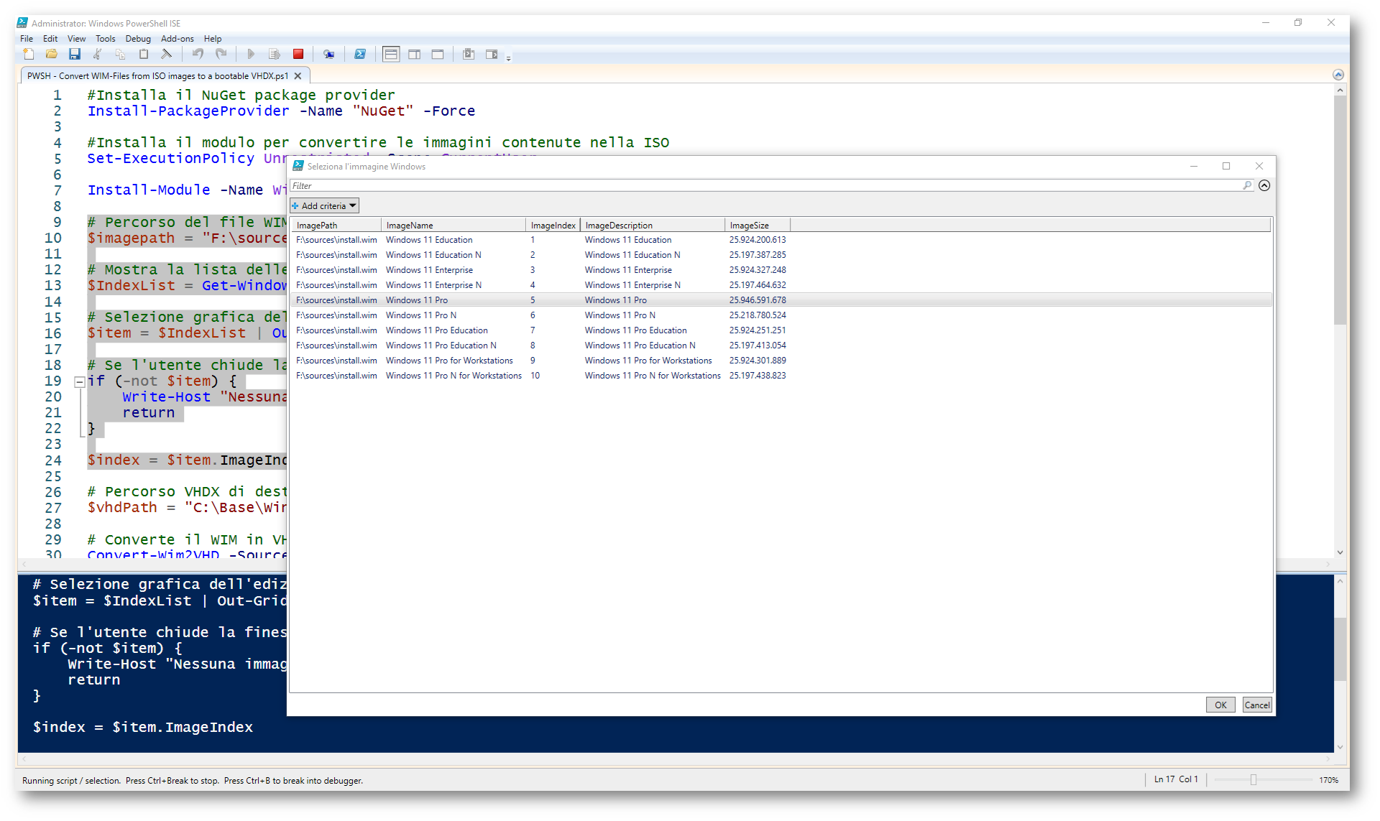Select the Windows 11 Pro row, index 5
The image size is (1380, 821).
click(x=781, y=300)
